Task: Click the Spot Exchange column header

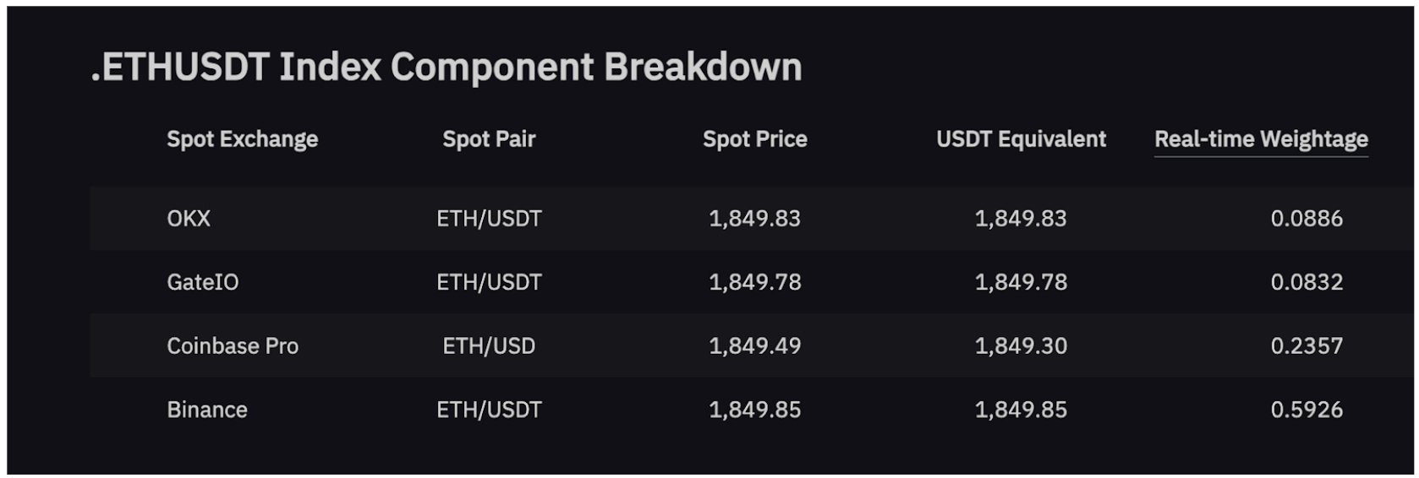Action: (242, 139)
